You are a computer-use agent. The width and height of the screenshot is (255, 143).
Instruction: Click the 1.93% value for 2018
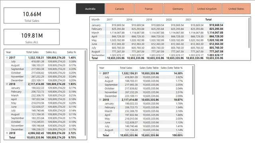pyautogui.click(x=72, y=84)
